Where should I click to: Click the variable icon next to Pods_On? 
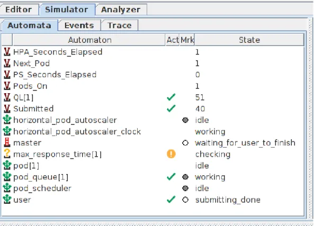coord(7,86)
